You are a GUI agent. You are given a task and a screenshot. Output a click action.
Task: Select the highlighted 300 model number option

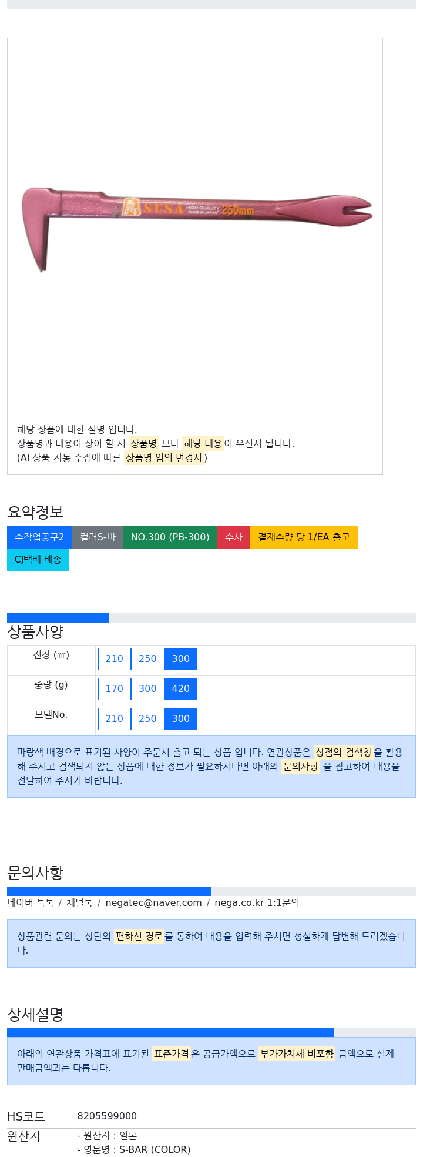[x=181, y=719]
